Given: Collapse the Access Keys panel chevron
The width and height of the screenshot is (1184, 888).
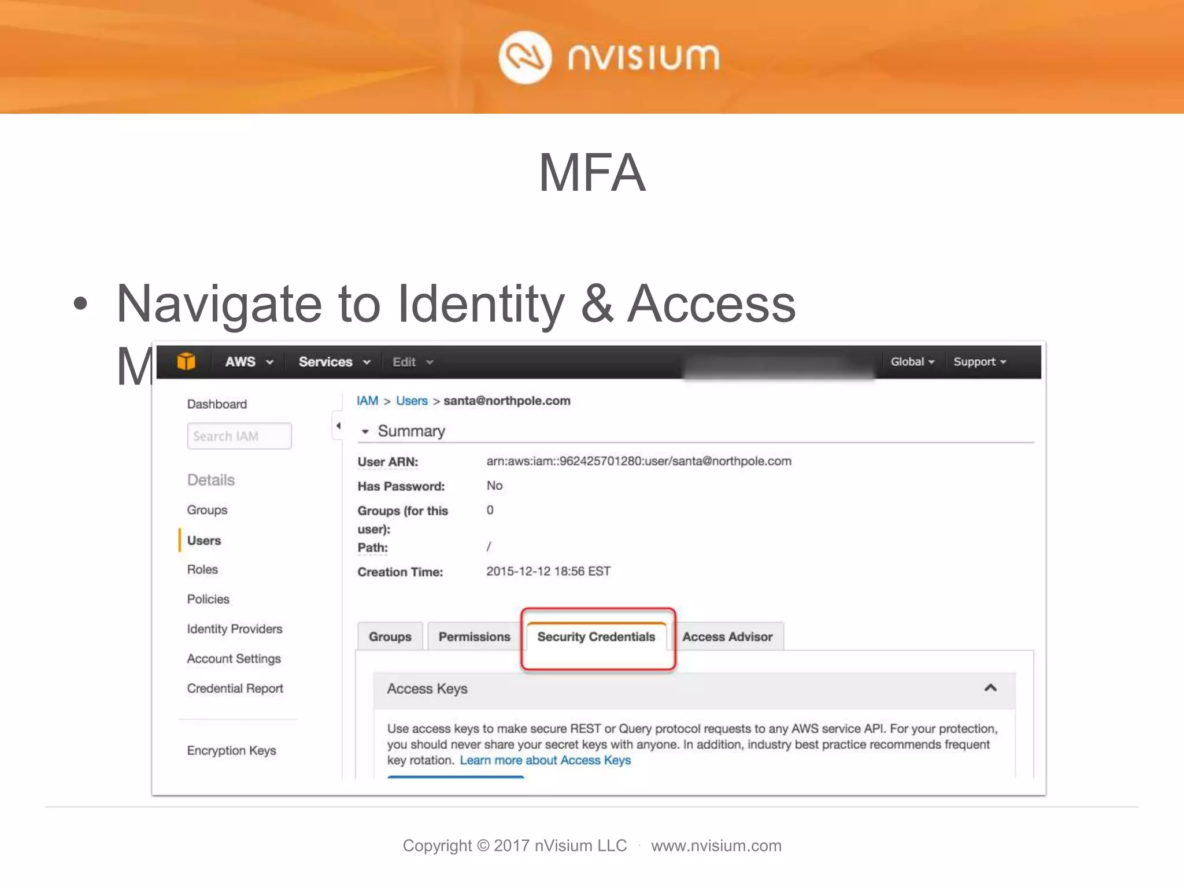Looking at the screenshot, I should (990, 688).
